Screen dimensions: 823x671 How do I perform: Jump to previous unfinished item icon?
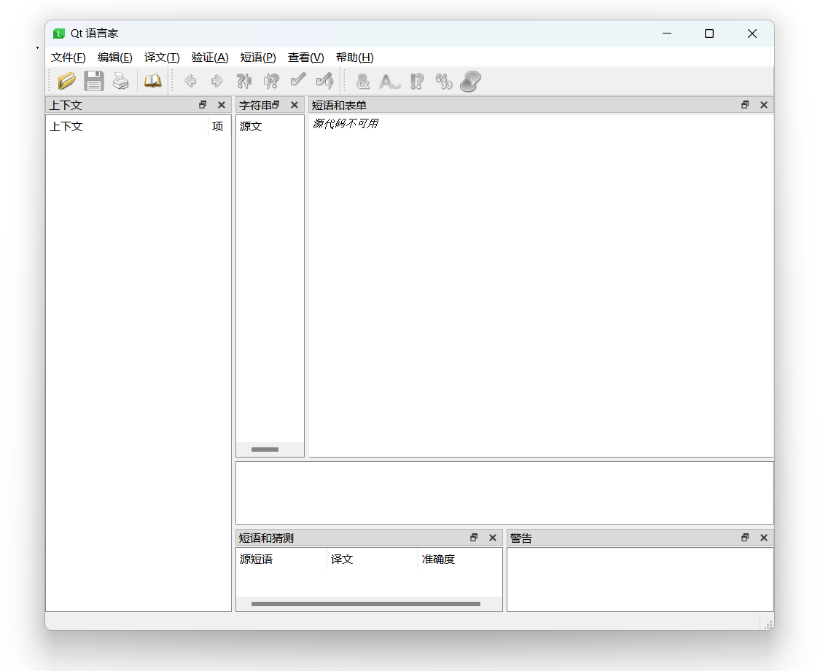[x=244, y=82]
